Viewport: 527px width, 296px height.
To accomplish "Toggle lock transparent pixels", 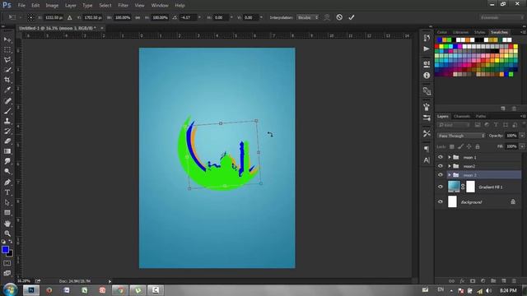I will pyautogui.click(x=452, y=146).
